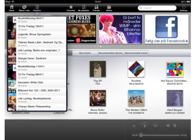Select the Tôg EP album cover
Viewport: 194px width, 140px height.
[98, 69]
